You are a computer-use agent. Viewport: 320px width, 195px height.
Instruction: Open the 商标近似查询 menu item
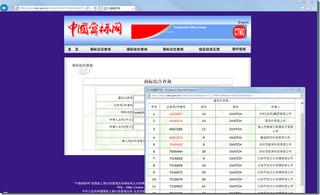click(x=100, y=49)
